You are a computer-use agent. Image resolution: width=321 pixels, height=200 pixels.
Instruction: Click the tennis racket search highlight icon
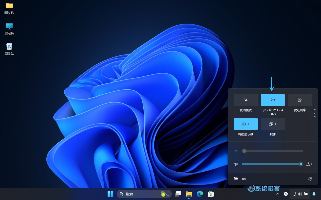click(165, 194)
